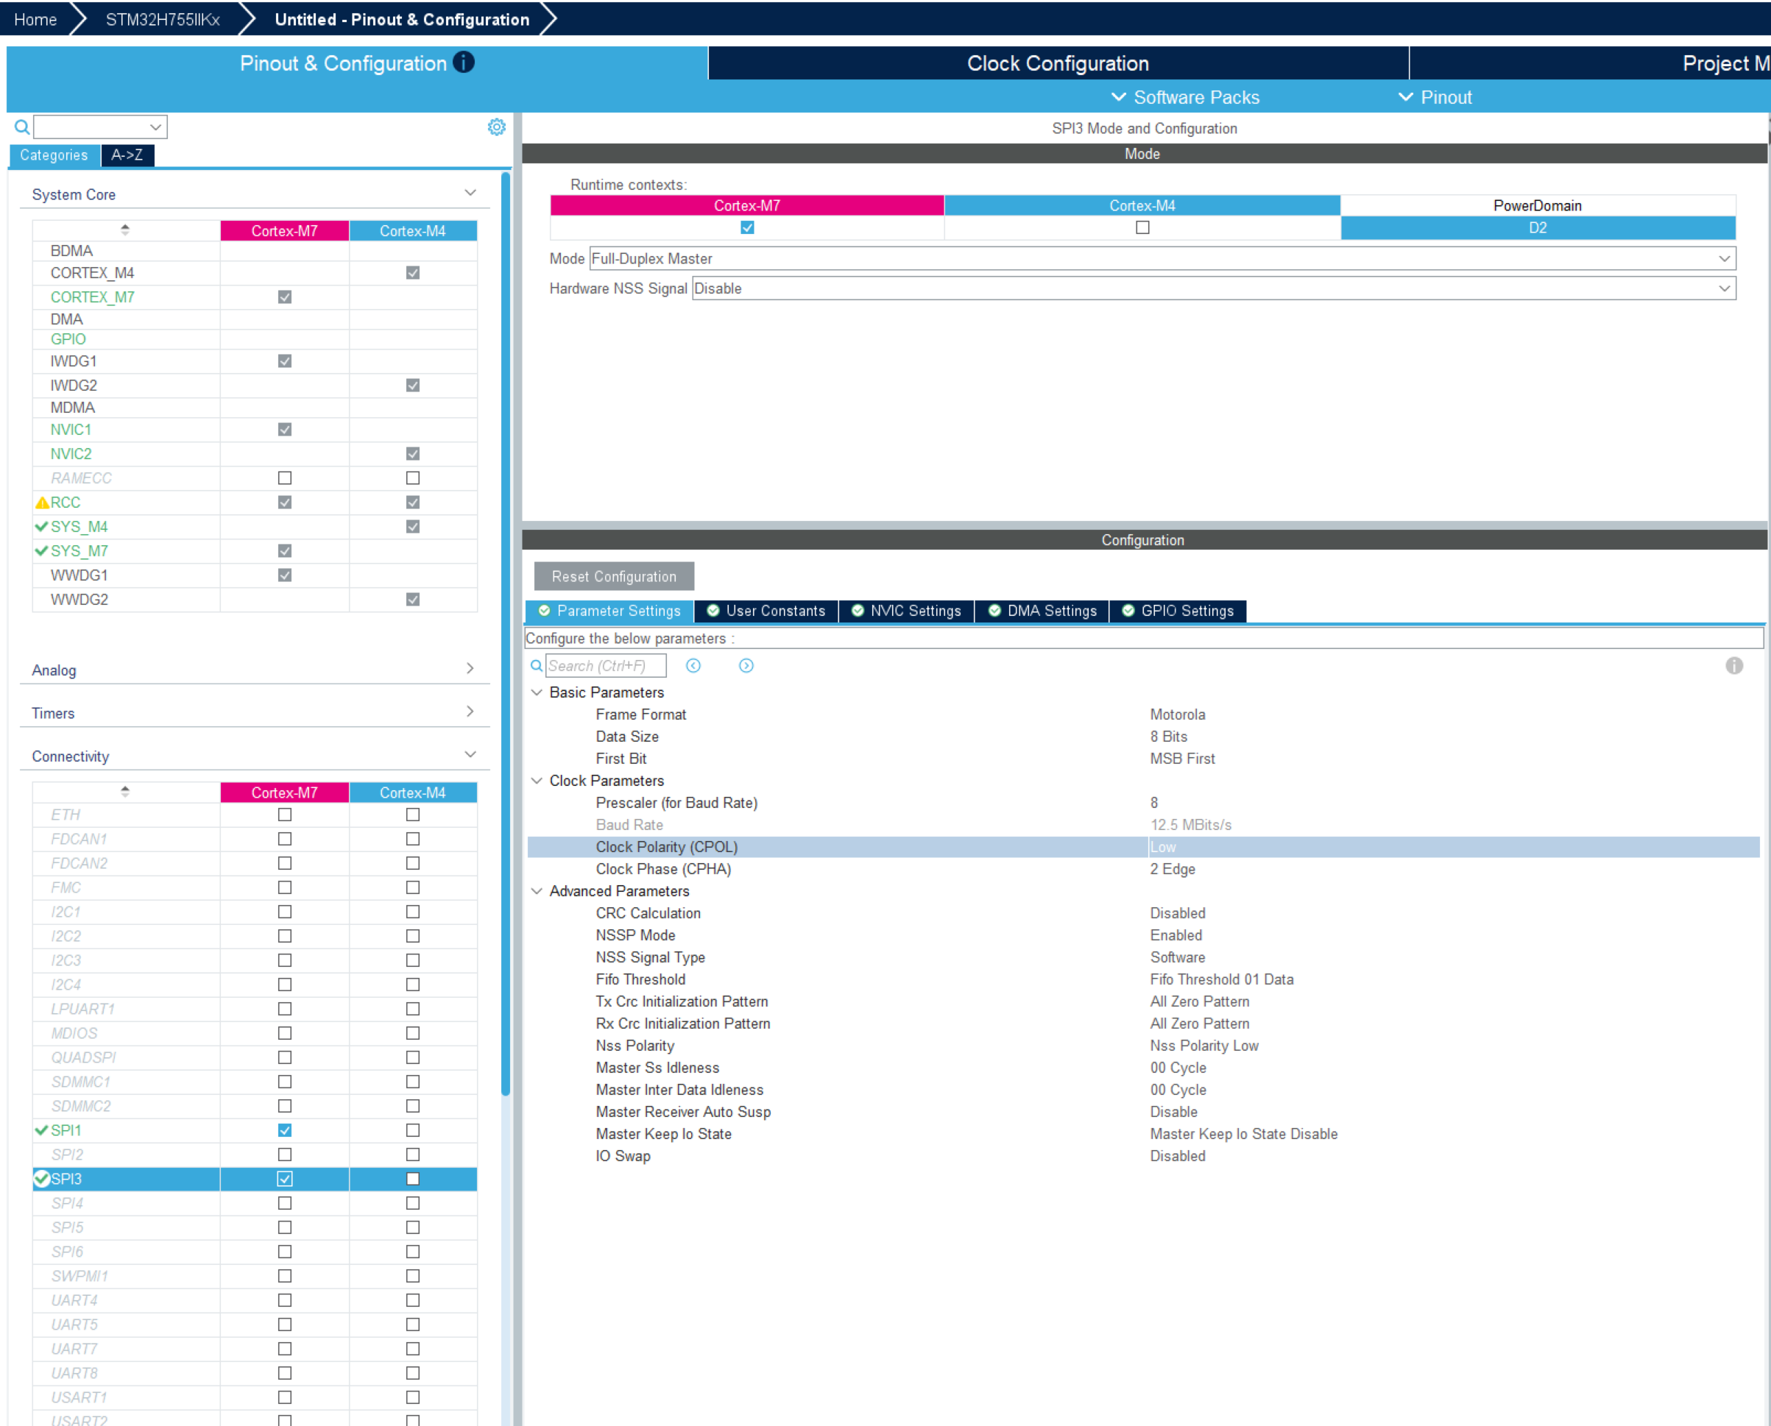Viewport: 1771px width, 1426px height.
Task: Click the categories list vertical scrollbar
Action: tap(506, 633)
